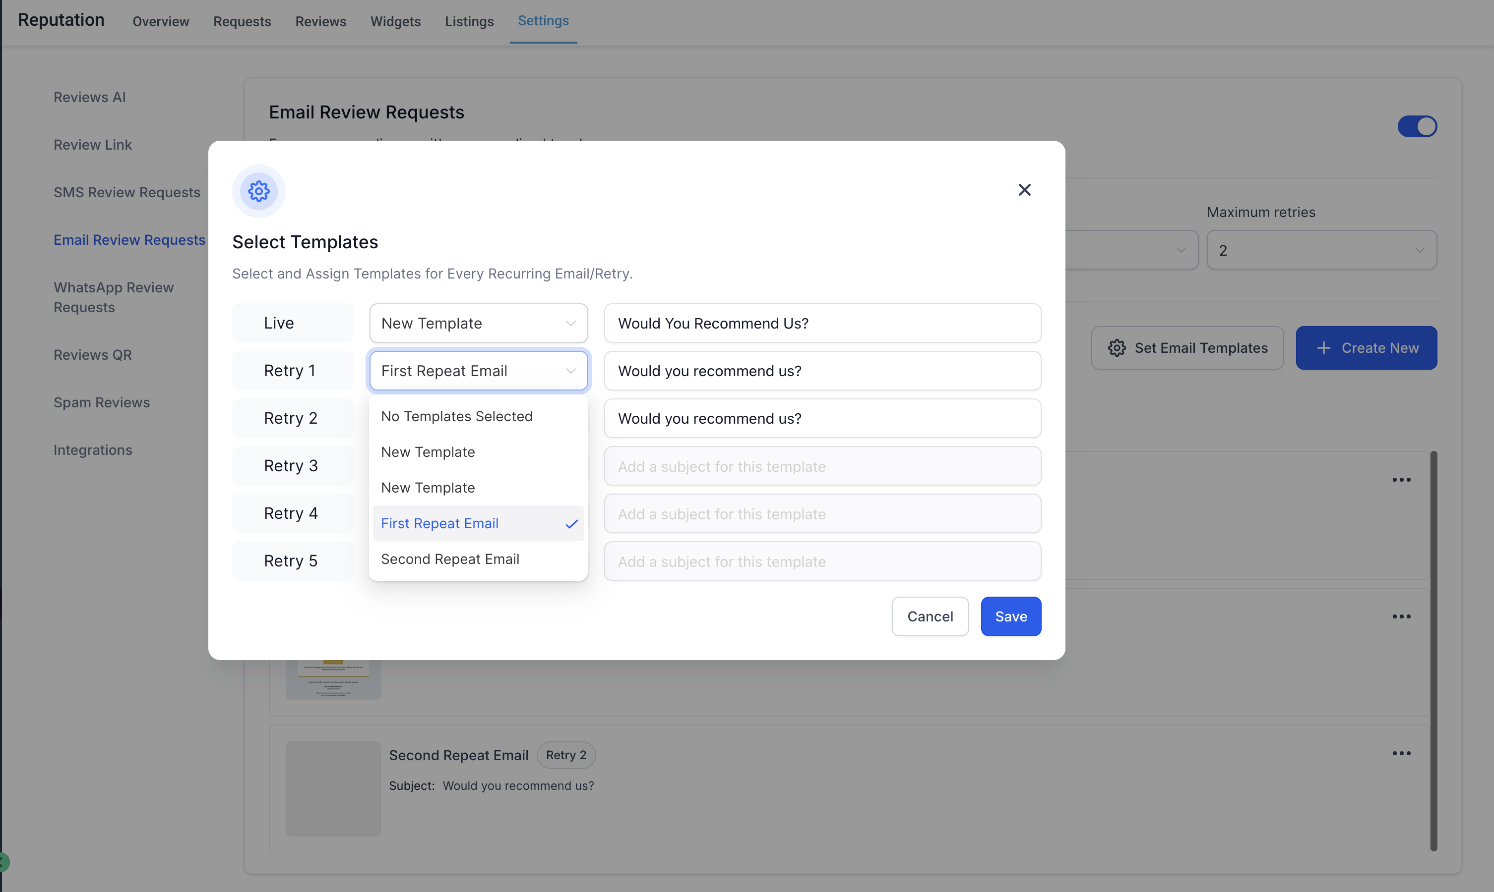The width and height of the screenshot is (1494, 892).
Task: Close the Select Templates dialog with X
Action: pos(1024,190)
